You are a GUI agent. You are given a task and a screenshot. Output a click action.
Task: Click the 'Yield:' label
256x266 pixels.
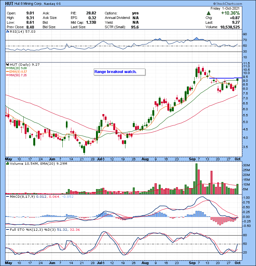tap(109, 22)
